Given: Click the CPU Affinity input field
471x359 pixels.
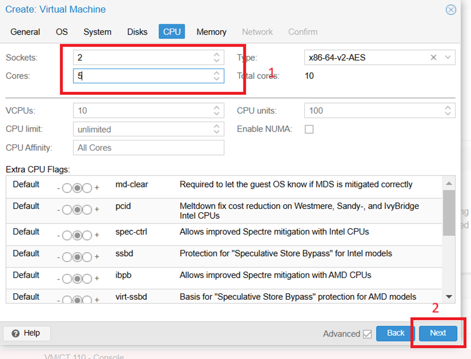Looking at the screenshot, I should pyautogui.click(x=149, y=147).
